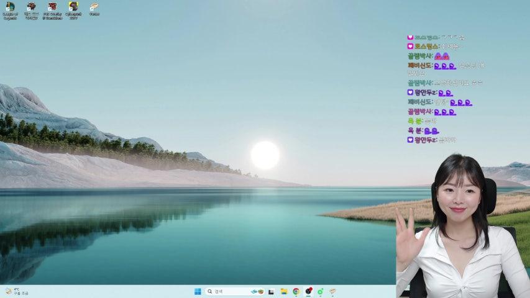Click the search highlight image in search box
530x298 pixels.
pyautogui.click(x=257, y=291)
